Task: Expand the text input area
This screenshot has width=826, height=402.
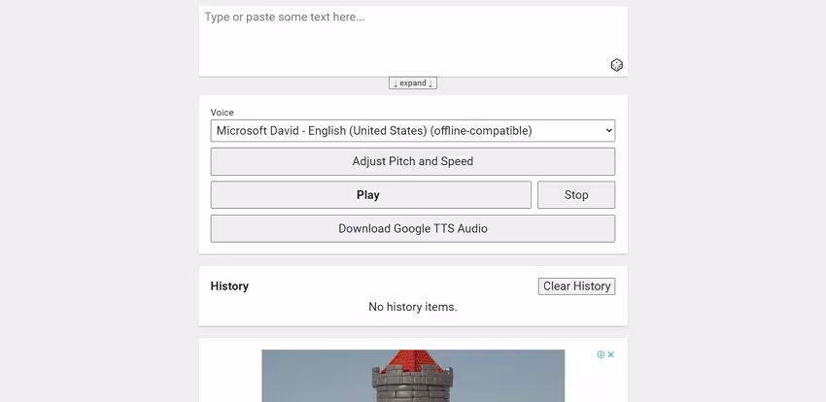Action: pos(413,84)
